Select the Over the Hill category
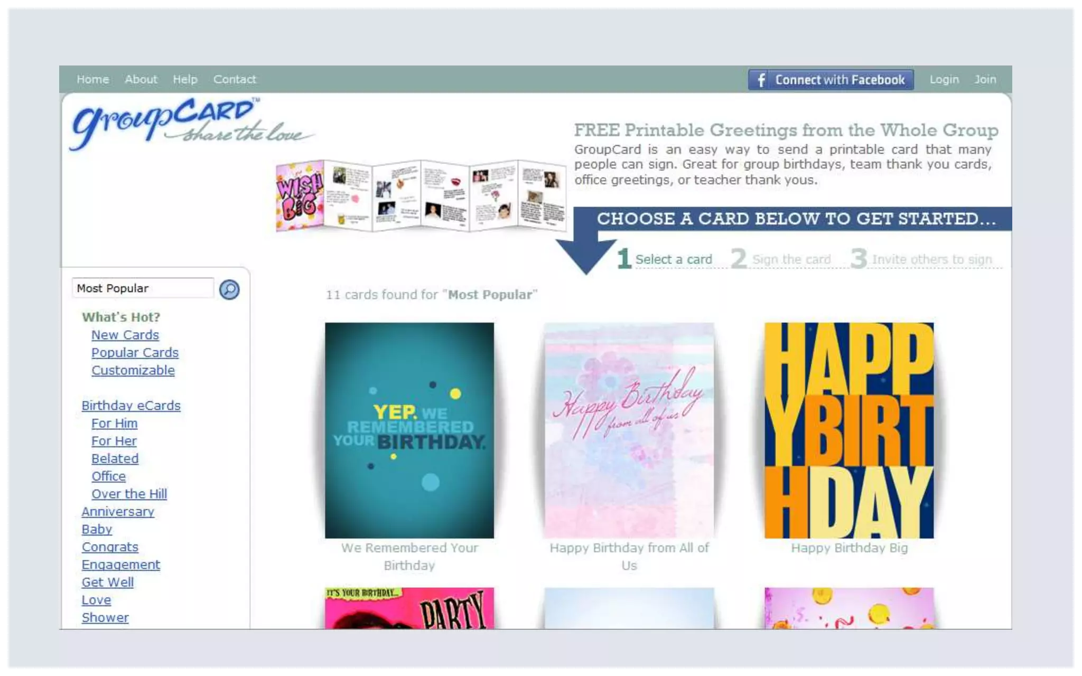1082x676 pixels. pyautogui.click(x=129, y=494)
